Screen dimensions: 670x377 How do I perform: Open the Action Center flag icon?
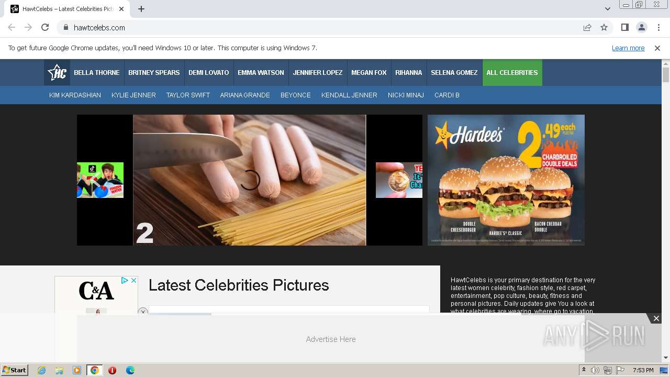(x=620, y=370)
